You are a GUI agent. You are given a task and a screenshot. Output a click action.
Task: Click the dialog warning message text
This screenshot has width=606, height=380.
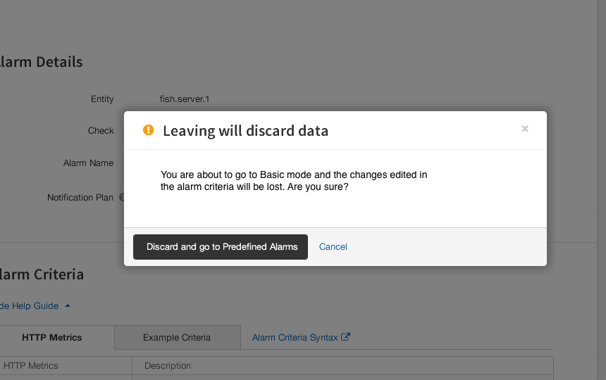coord(294,181)
